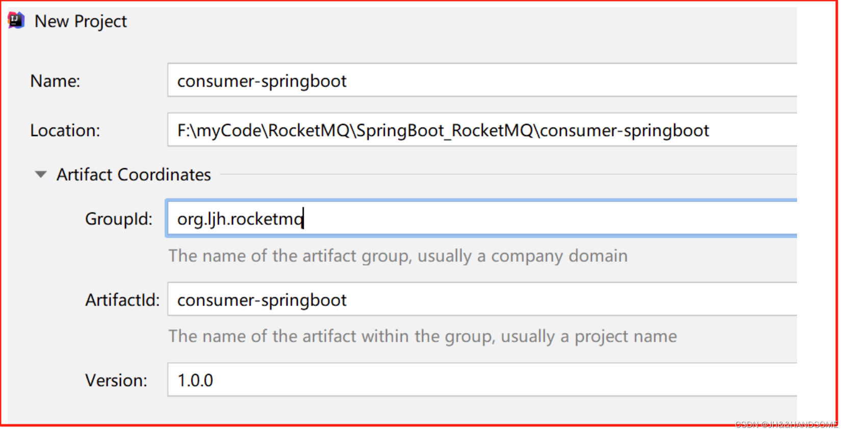Click the Artifact Coordinates heading
The image size is (846, 433).
pyautogui.click(x=134, y=174)
